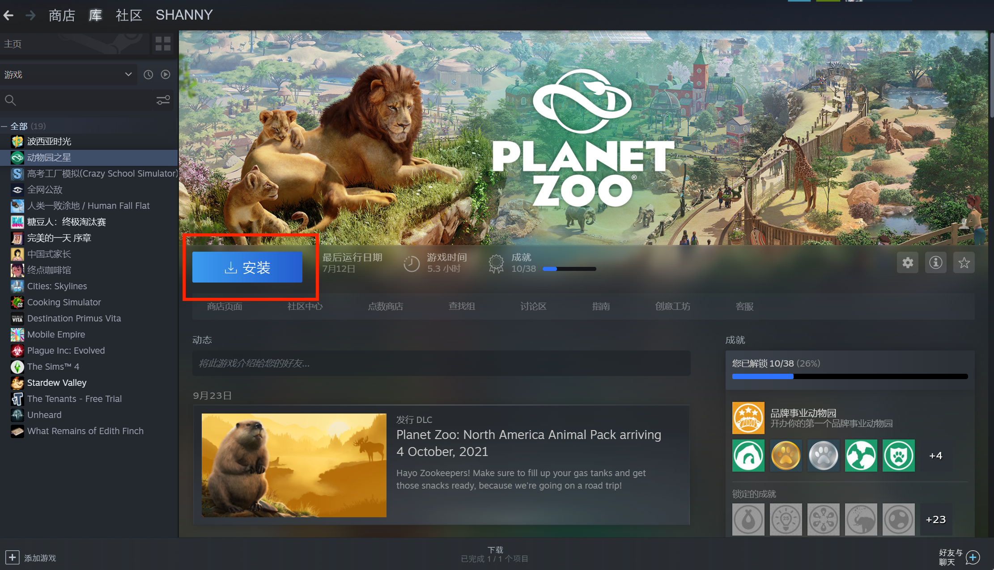
Task: Select Stardew Valley in library
Action: click(x=89, y=383)
